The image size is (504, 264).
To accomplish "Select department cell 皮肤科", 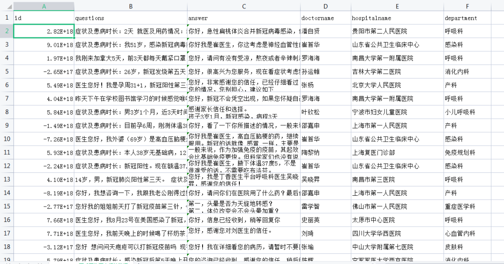I will [467, 247].
